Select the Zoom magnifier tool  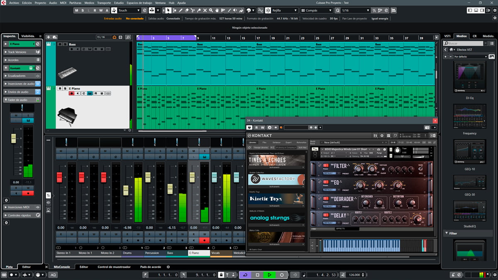(211, 10)
